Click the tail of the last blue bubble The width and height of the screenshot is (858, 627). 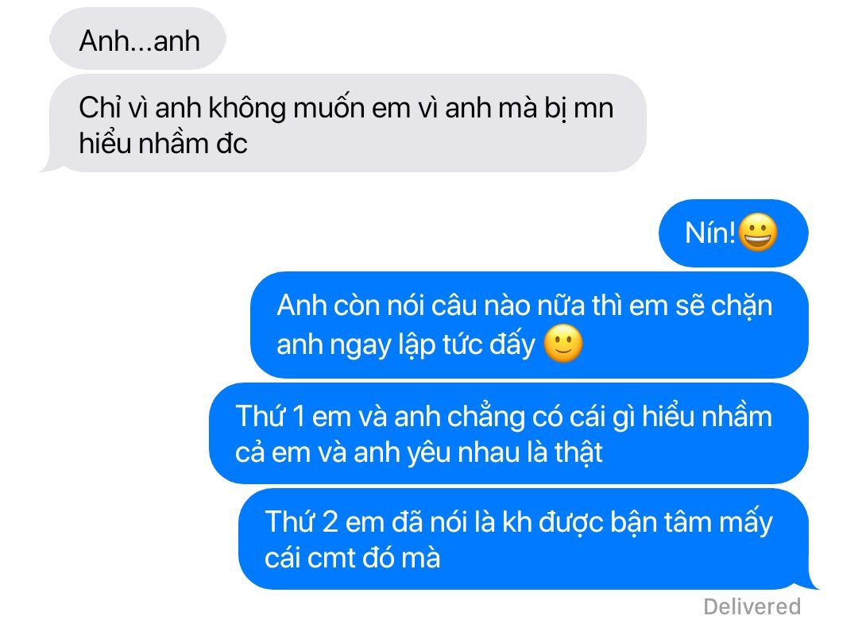pyautogui.click(x=811, y=583)
